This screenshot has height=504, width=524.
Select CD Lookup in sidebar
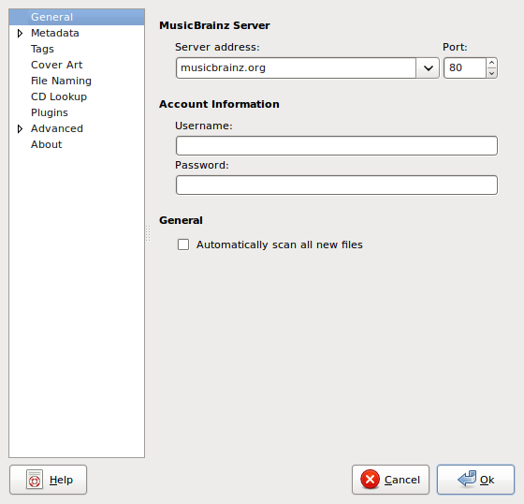[59, 96]
